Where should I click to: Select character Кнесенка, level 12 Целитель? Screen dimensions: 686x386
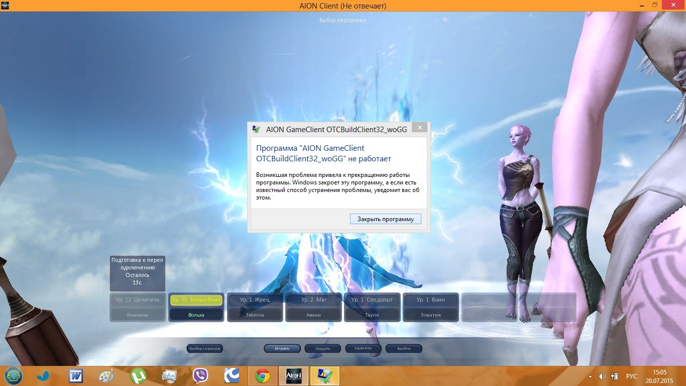click(138, 307)
